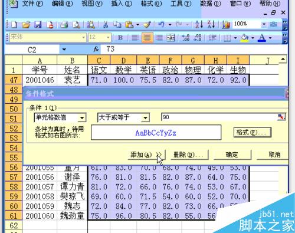
Task: Click the 添加(A) >> button
Action: (x=146, y=155)
